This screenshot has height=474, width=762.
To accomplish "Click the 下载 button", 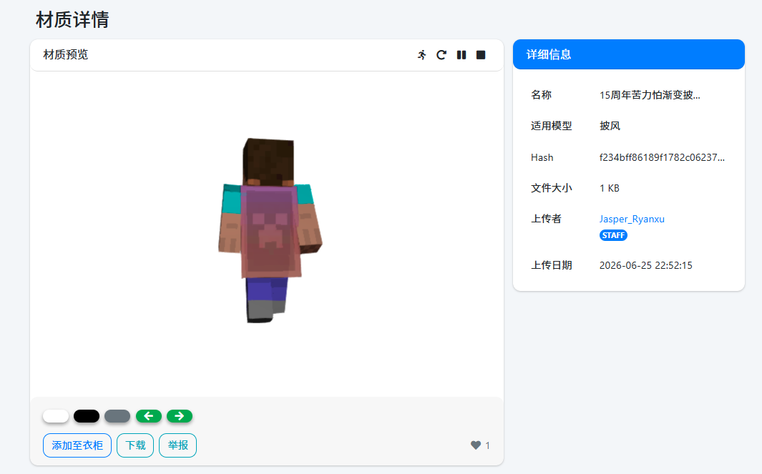I will click(x=135, y=445).
